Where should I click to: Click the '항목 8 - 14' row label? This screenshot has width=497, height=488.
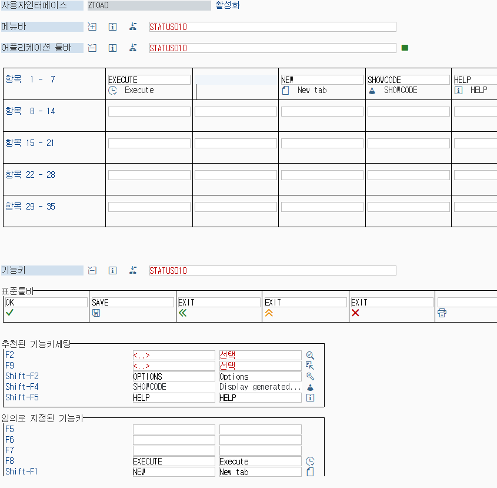pyautogui.click(x=31, y=111)
